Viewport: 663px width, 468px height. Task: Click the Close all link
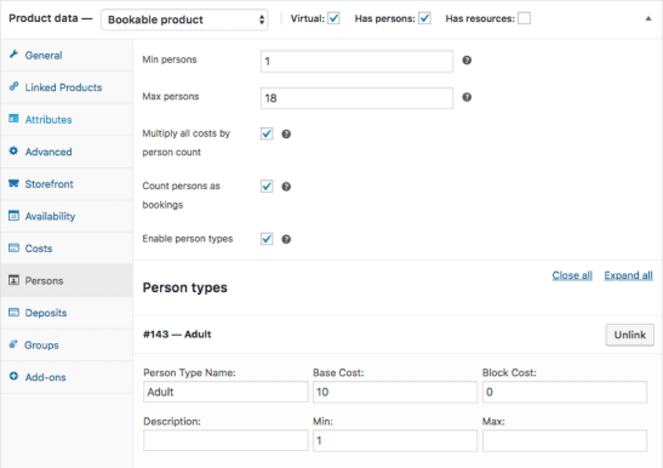[x=572, y=276]
